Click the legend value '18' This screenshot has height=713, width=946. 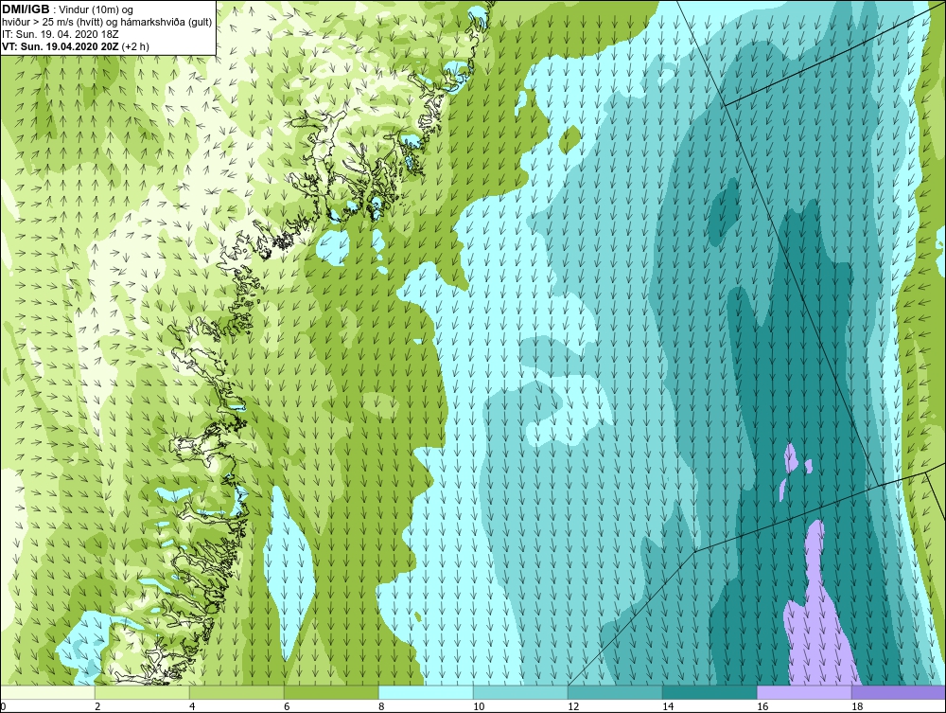click(857, 706)
